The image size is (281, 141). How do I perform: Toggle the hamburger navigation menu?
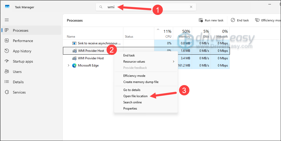coord(7,20)
